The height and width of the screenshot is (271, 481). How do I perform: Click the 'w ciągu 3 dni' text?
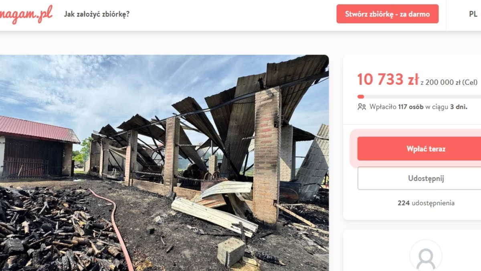447,107
